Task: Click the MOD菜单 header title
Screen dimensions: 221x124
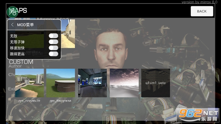Action: [26, 25]
